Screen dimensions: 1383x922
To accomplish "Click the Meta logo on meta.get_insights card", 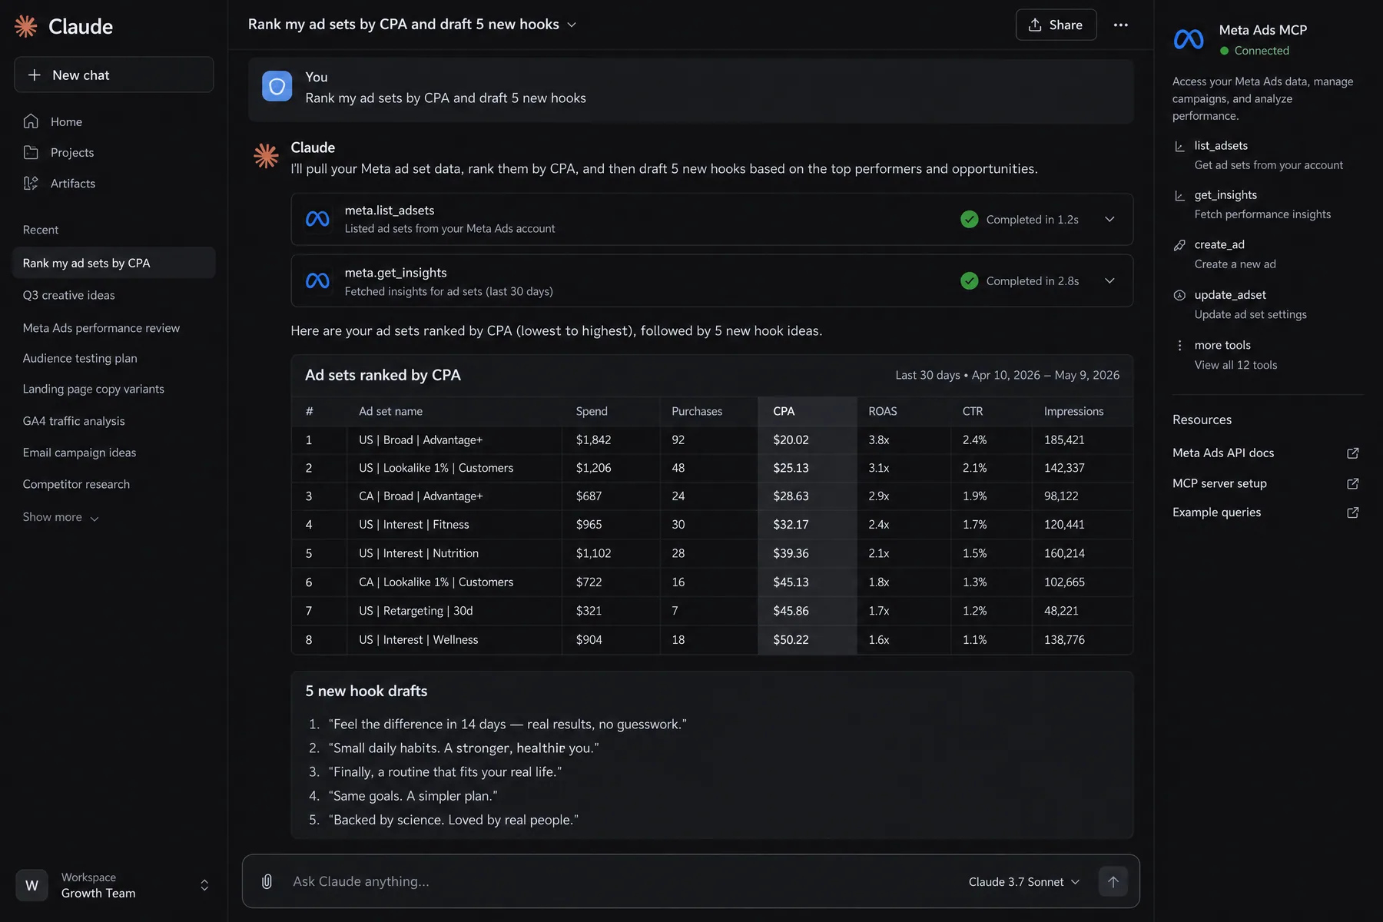I will tap(317, 281).
